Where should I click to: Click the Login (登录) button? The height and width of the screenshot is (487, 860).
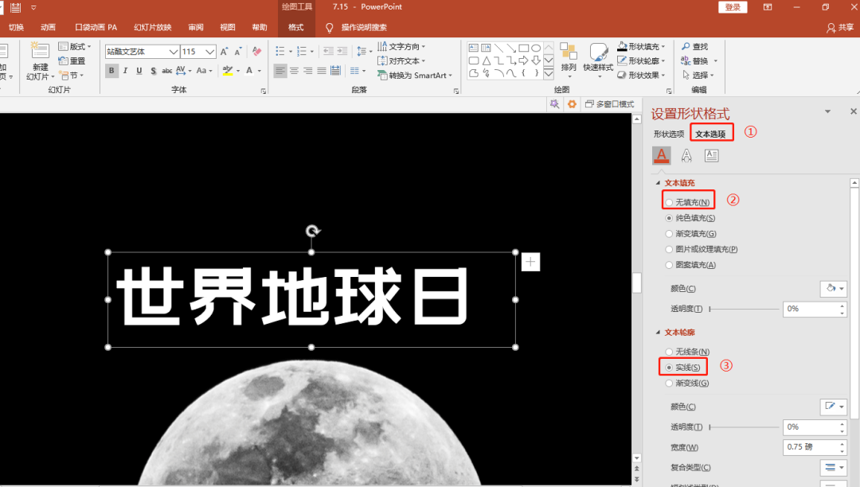(733, 7)
